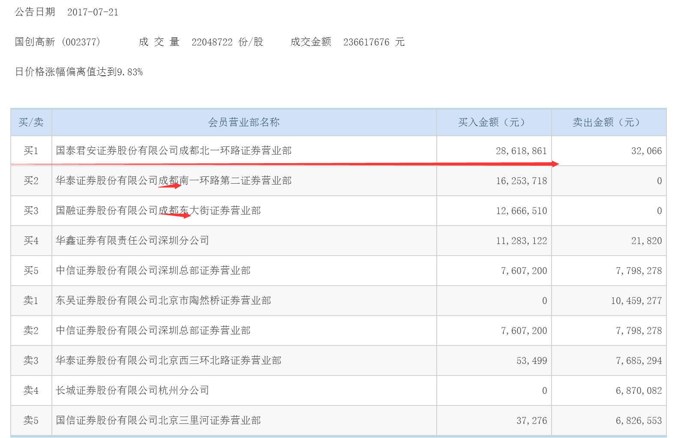Click buy amount 53,499
This screenshot has height=438, width=681.
click(532, 361)
